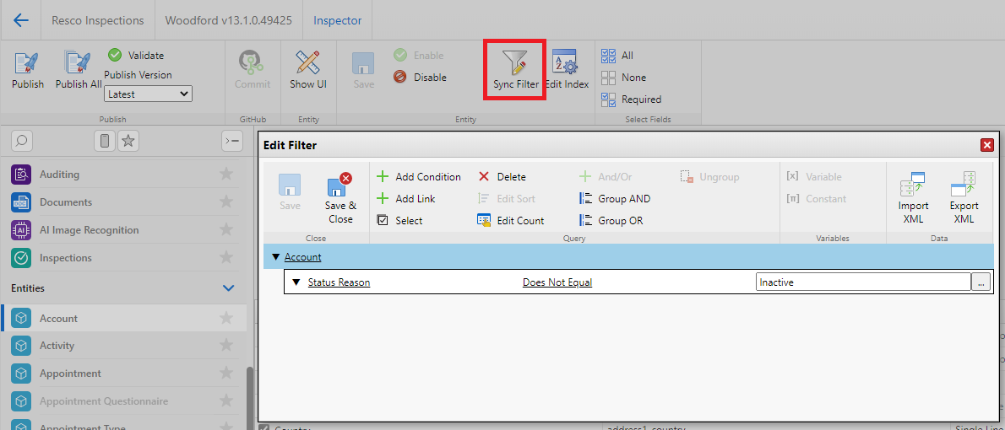Screen dimensions: 1005x430
Task: Select All fields checkbox option
Action: pos(609,56)
